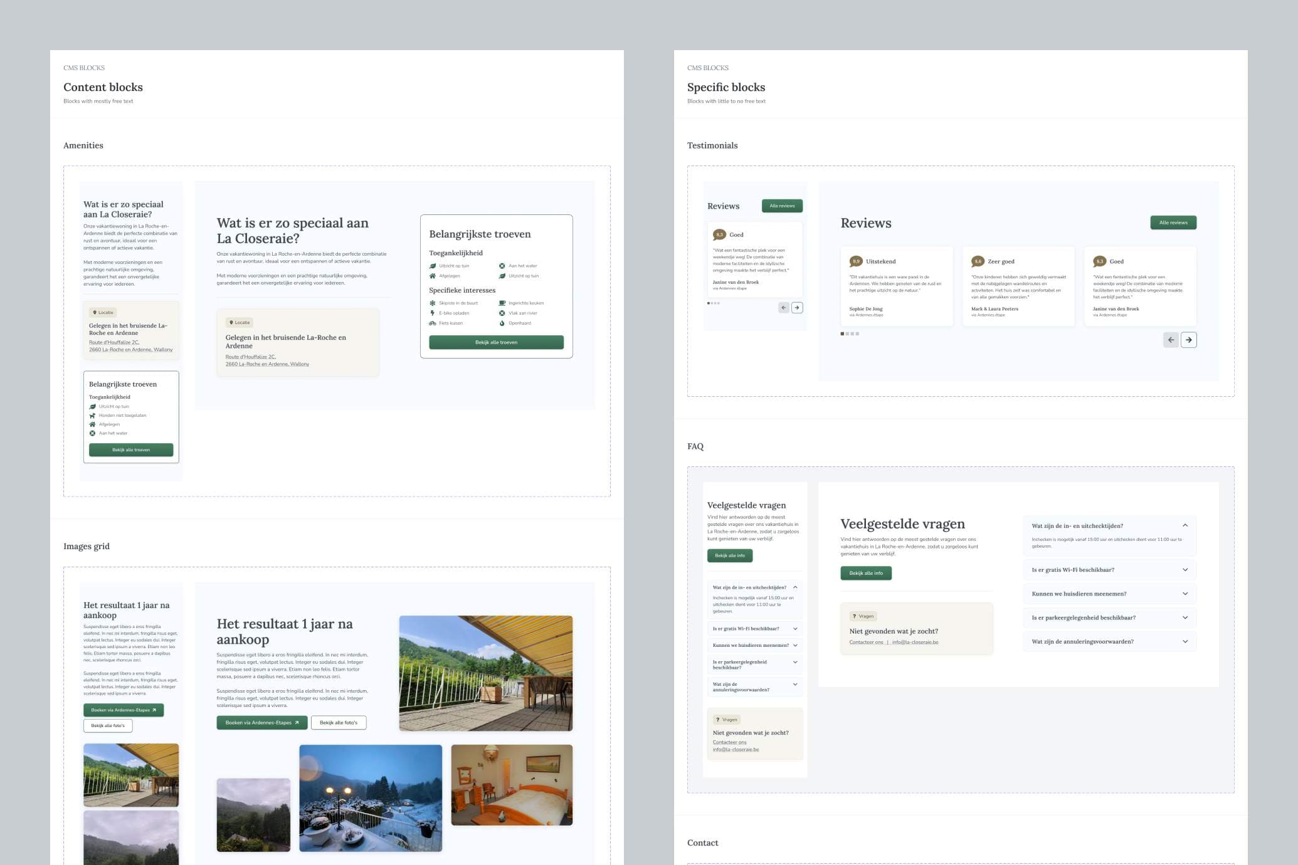This screenshot has height=865, width=1298.
Task: Click the Skipiste in de buurt snowflake icon
Action: click(x=433, y=303)
